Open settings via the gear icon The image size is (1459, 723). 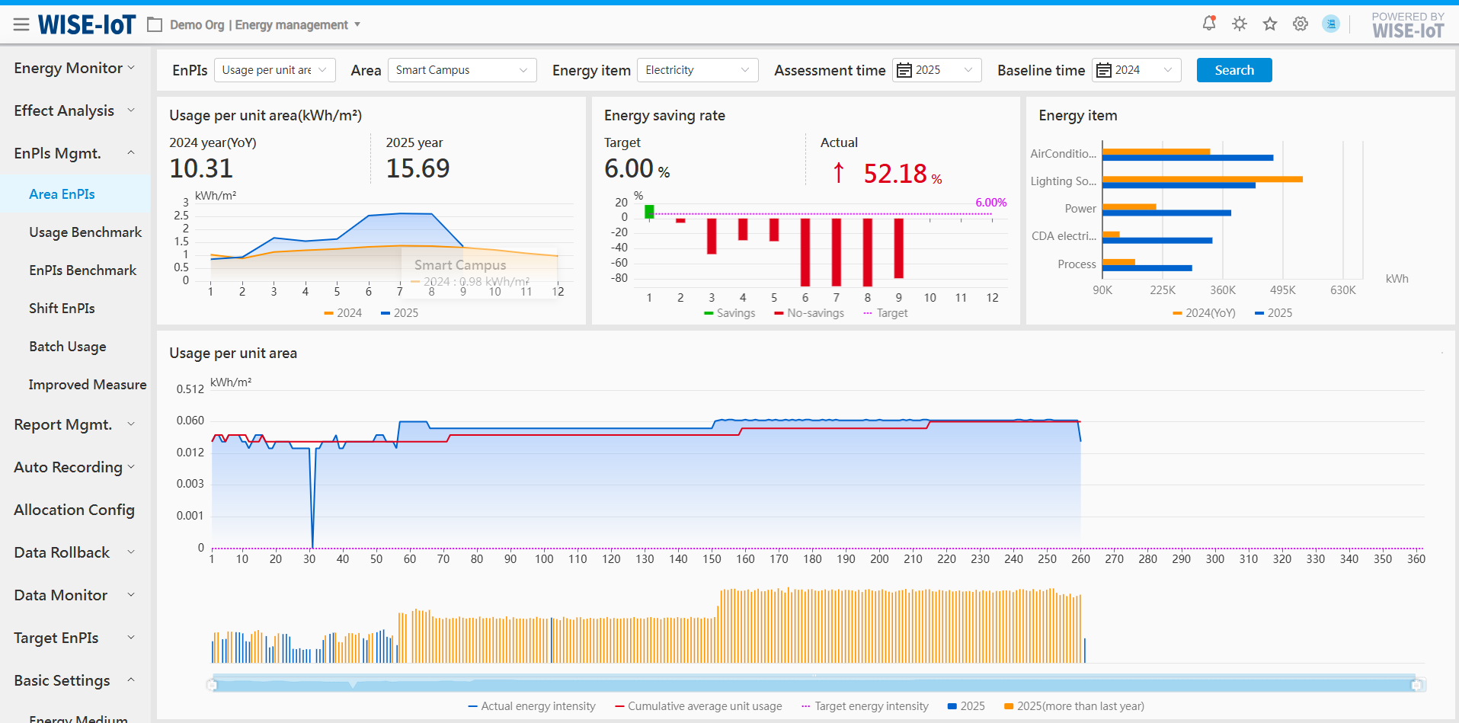(x=1301, y=24)
